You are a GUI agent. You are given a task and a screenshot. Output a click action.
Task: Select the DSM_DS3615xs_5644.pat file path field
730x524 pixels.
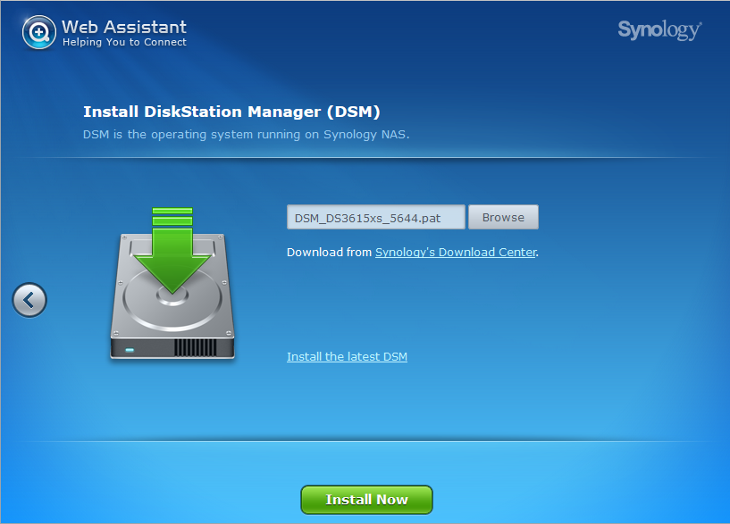pyautogui.click(x=375, y=217)
